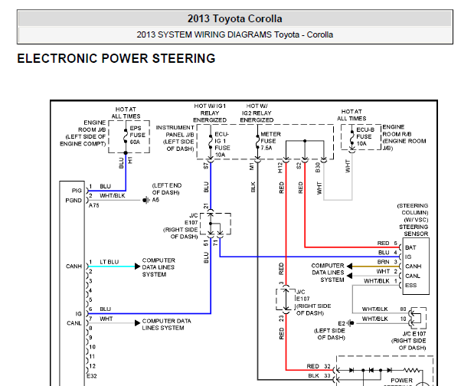
Task: Click the E32 connector label
Action: point(92,376)
